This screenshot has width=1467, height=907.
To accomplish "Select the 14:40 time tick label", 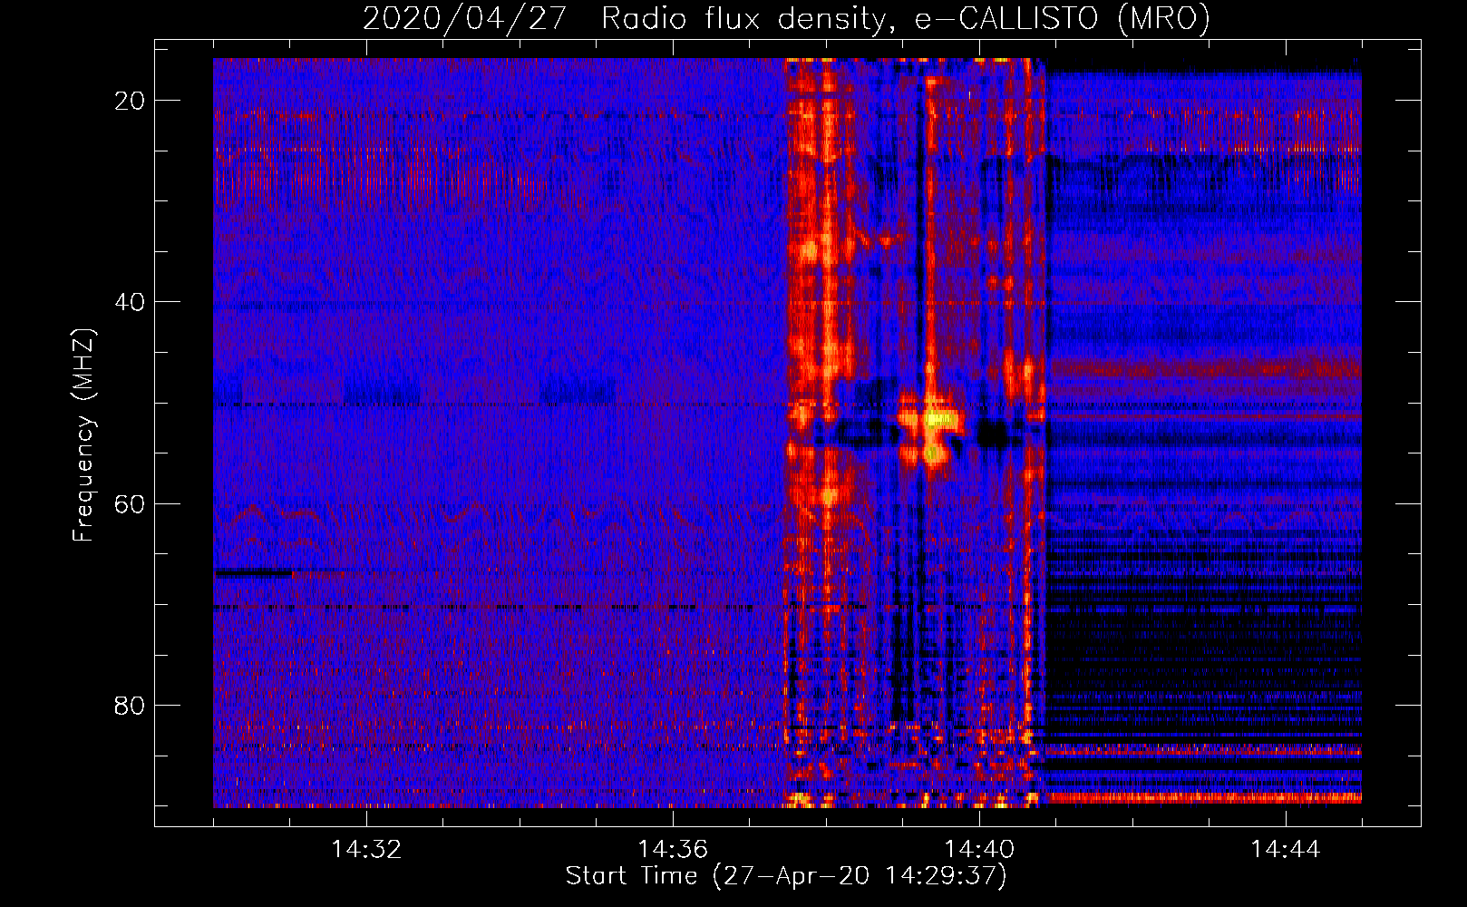I will coord(979,850).
